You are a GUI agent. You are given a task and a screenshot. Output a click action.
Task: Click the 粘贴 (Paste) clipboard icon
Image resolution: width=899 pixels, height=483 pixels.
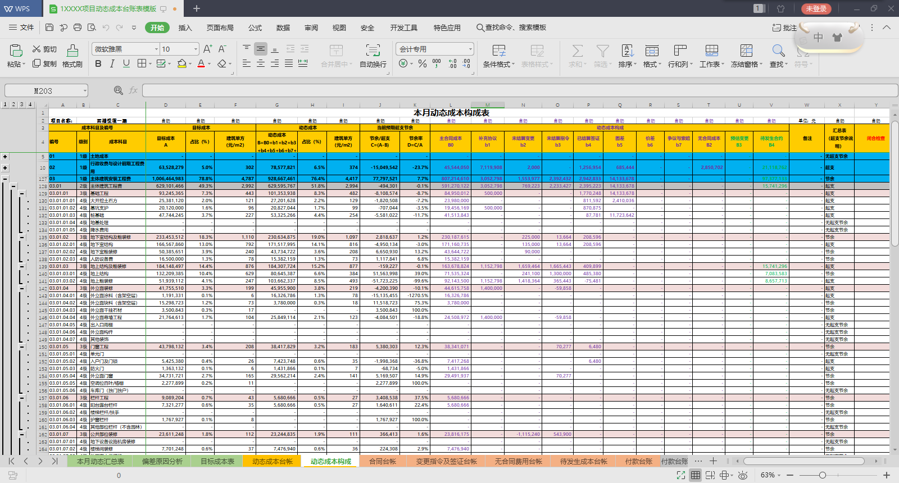15,51
